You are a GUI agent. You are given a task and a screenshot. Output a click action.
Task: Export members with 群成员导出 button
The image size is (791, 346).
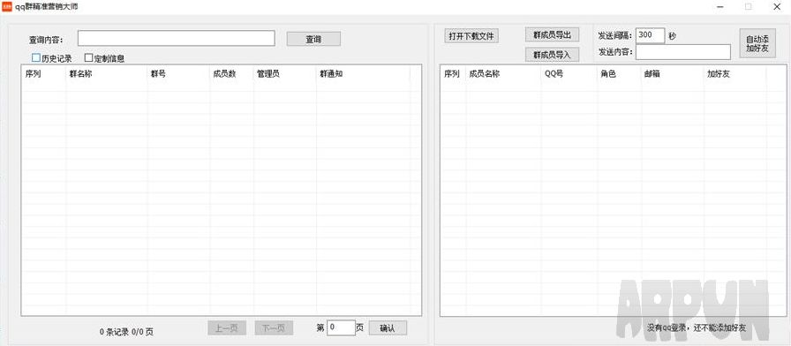(552, 34)
